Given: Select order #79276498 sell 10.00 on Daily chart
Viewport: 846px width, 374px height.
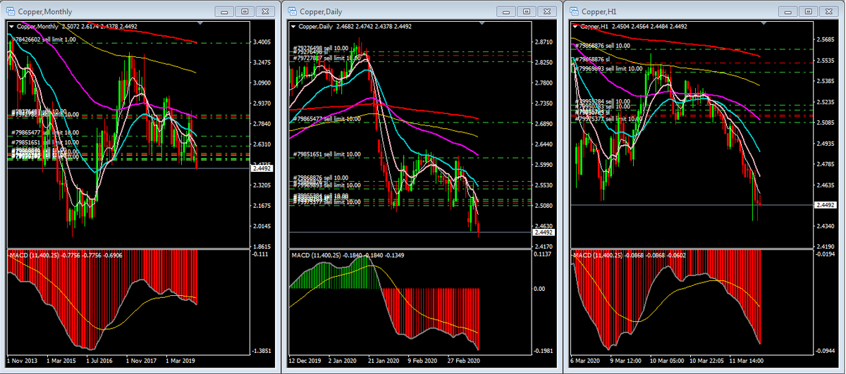Looking at the screenshot, I should click(x=321, y=48).
